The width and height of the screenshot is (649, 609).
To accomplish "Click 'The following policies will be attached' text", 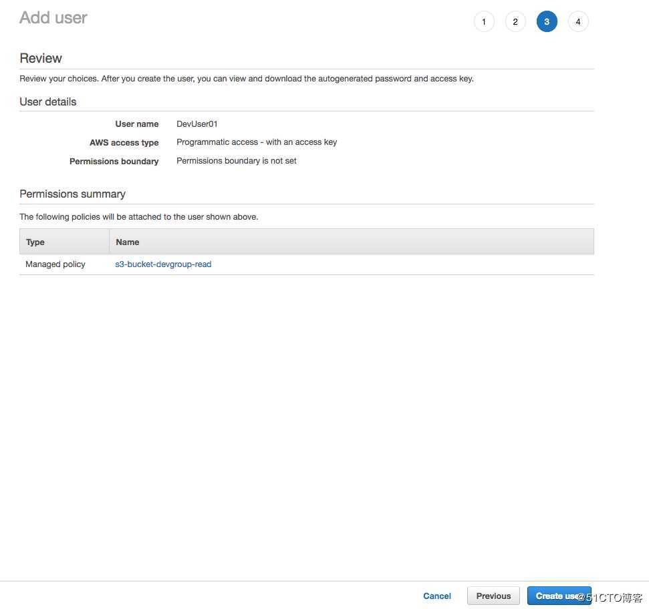I will pos(138,216).
